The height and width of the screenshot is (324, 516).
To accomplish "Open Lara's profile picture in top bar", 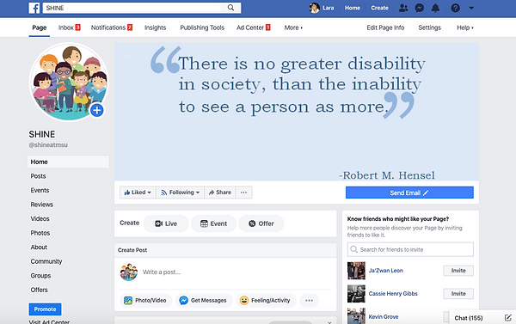I will pyautogui.click(x=314, y=8).
